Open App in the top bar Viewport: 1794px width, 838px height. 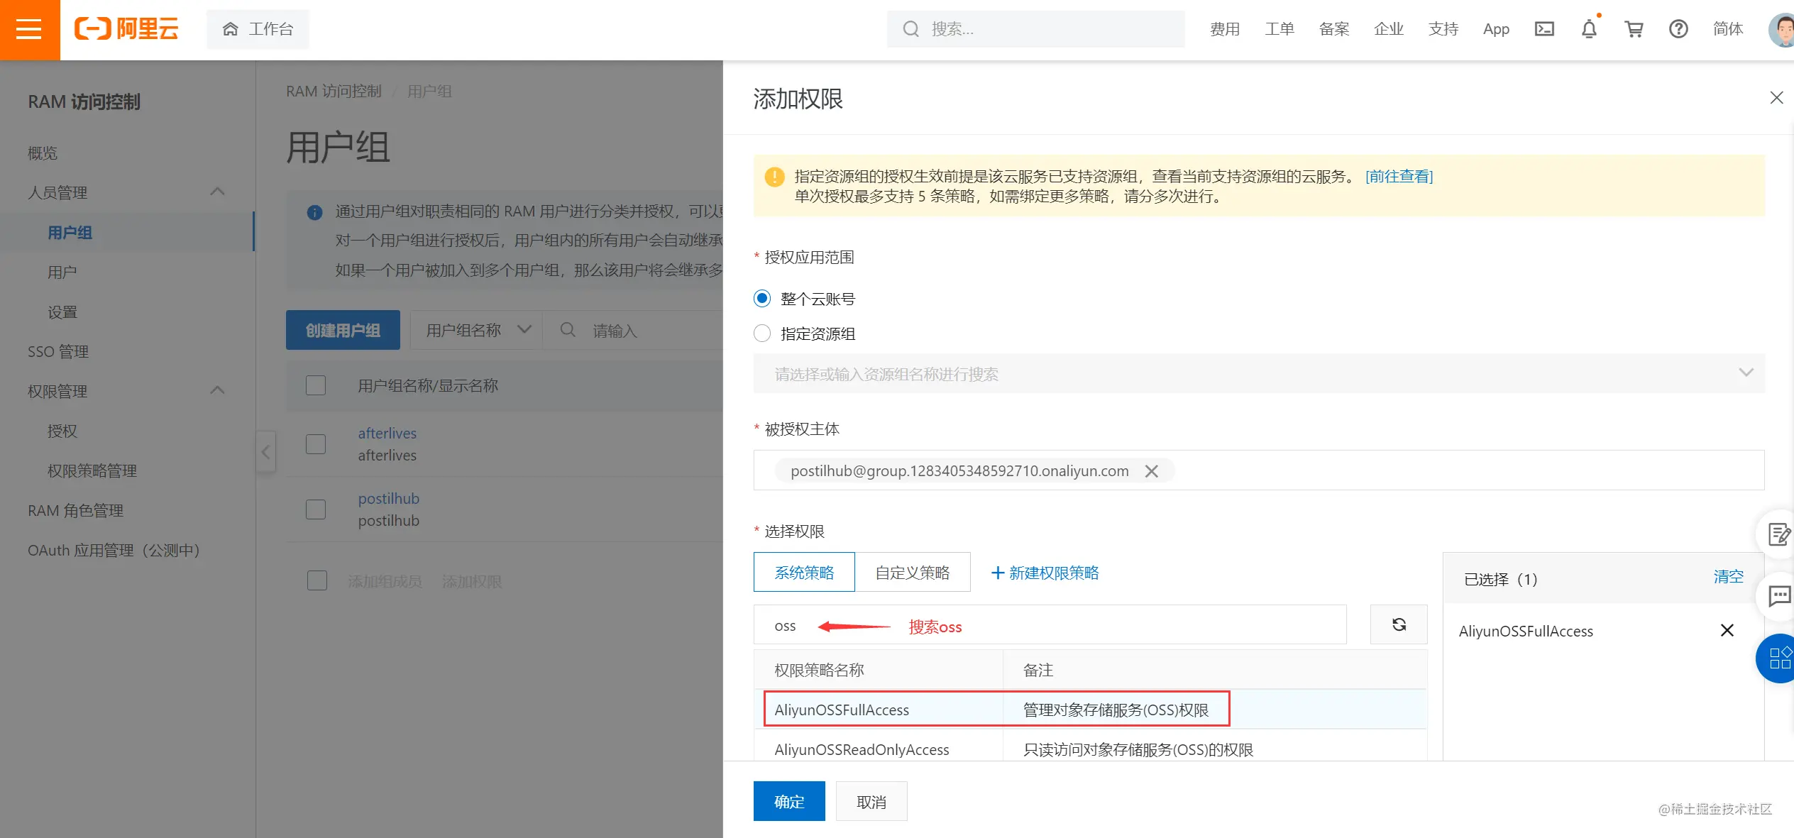click(x=1496, y=29)
